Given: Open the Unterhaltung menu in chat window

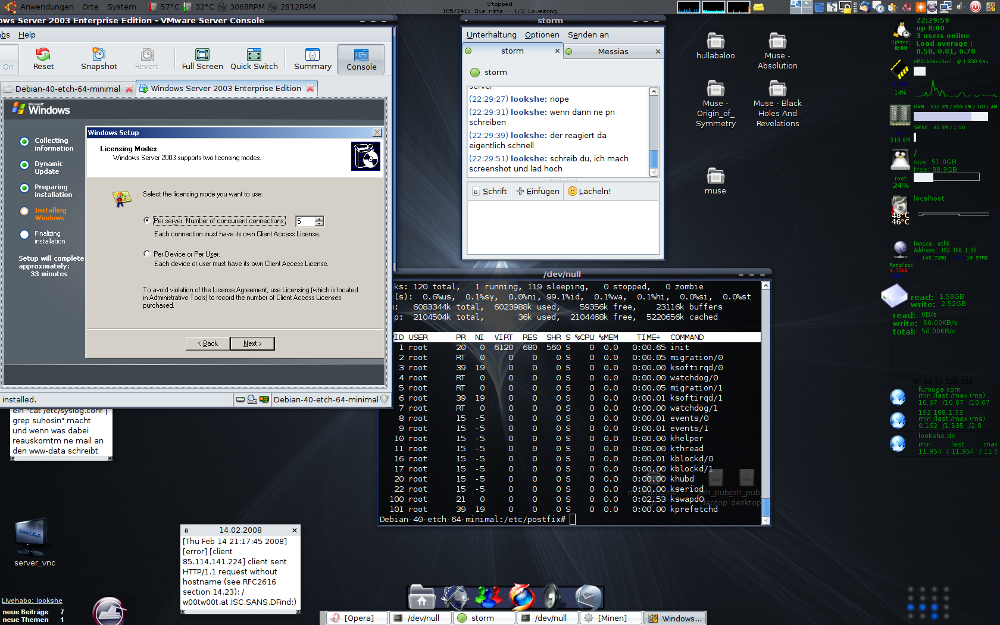Looking at the screenshot, I should pos(492,35).
